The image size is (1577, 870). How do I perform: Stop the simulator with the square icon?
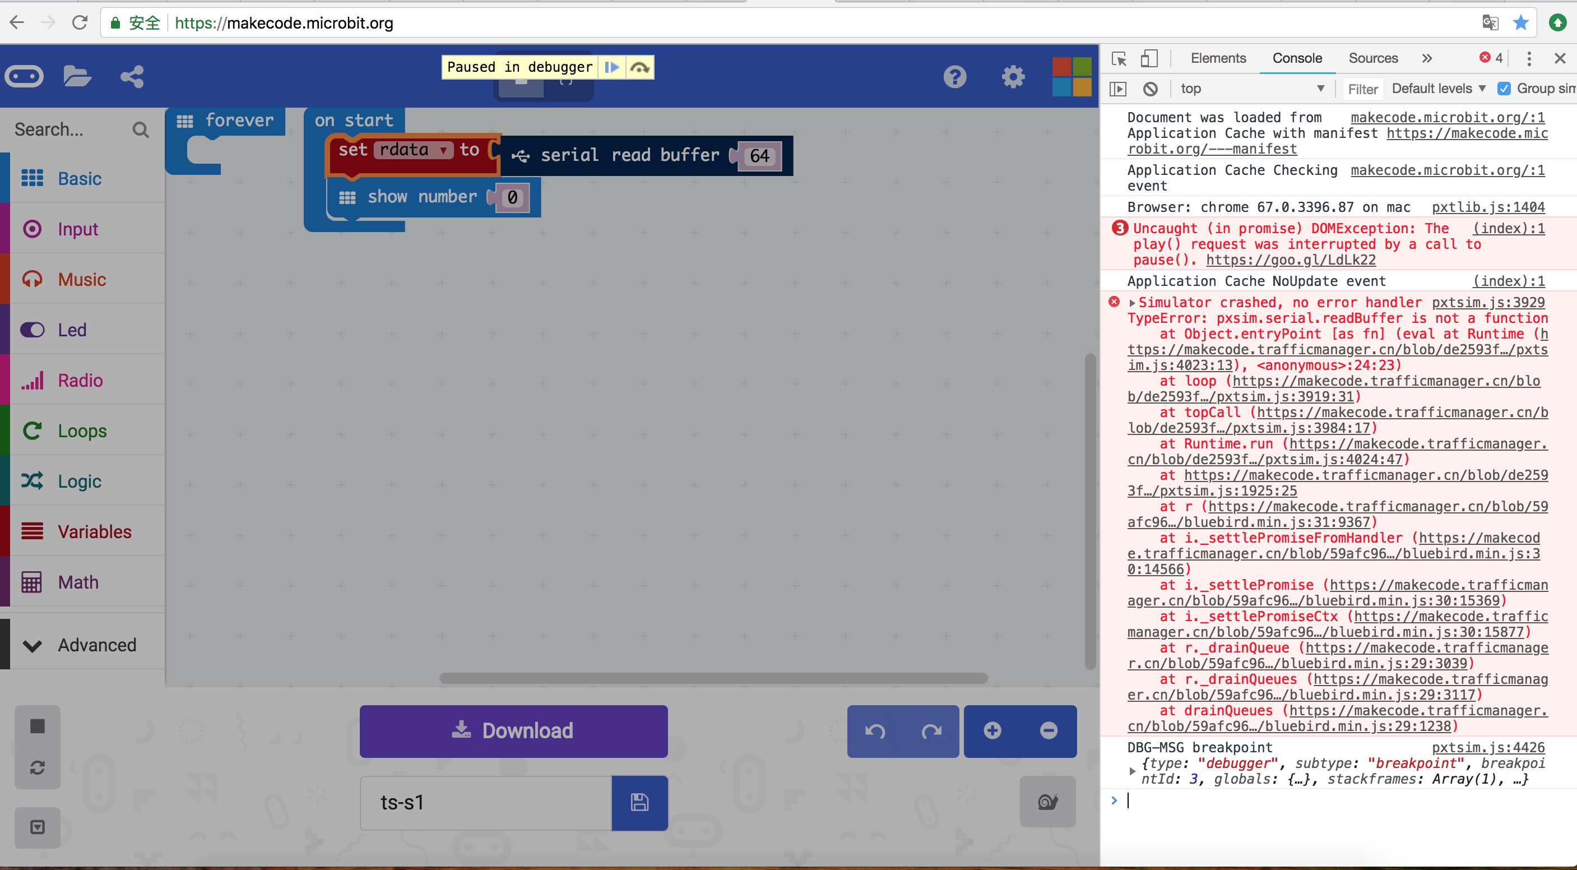coord(38,726)
